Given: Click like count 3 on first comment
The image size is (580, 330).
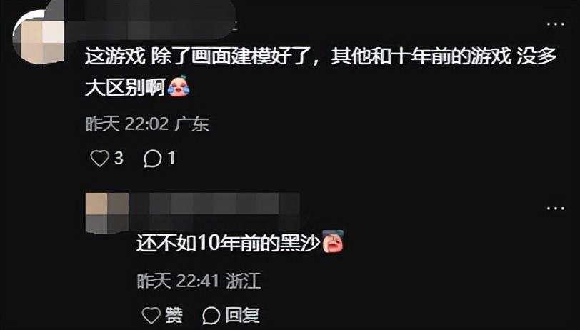Looking at the screenshot, I should tap(119, 159).
